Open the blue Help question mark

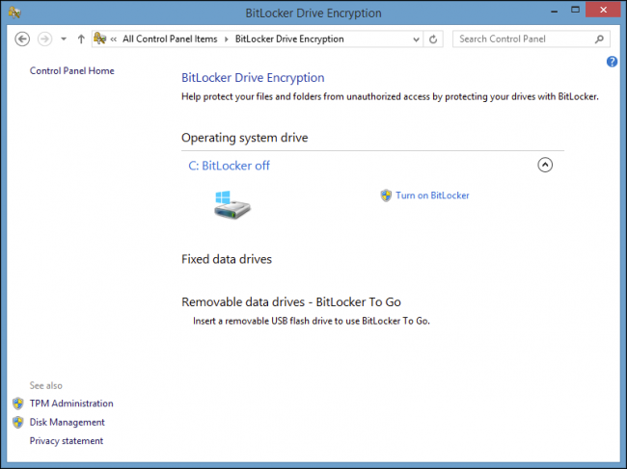click(612, 62)
